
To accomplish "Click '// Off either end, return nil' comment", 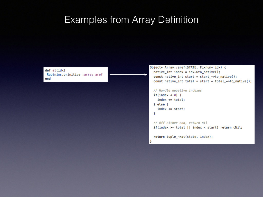I will click(180, 123).
